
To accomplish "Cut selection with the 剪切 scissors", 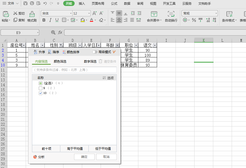I will pyautogui.click(x=19, y=13).
